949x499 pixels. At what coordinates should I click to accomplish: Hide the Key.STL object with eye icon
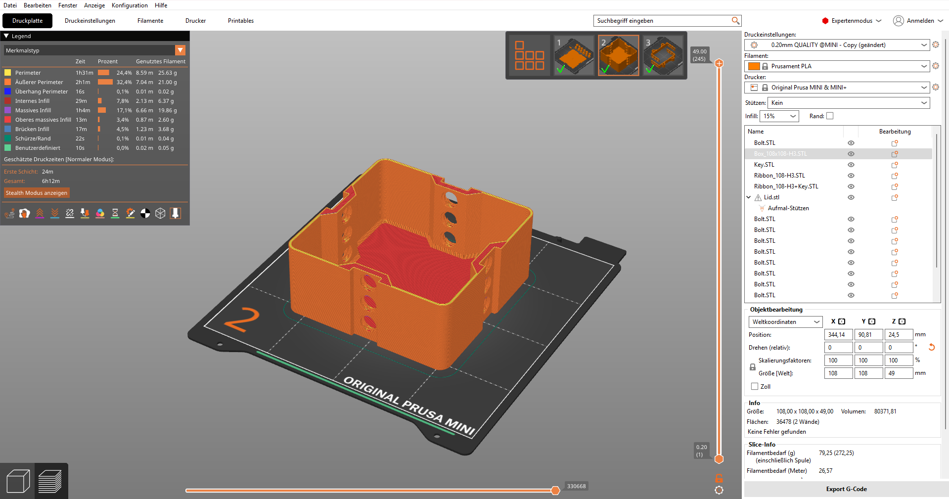(x=851, y=165)
